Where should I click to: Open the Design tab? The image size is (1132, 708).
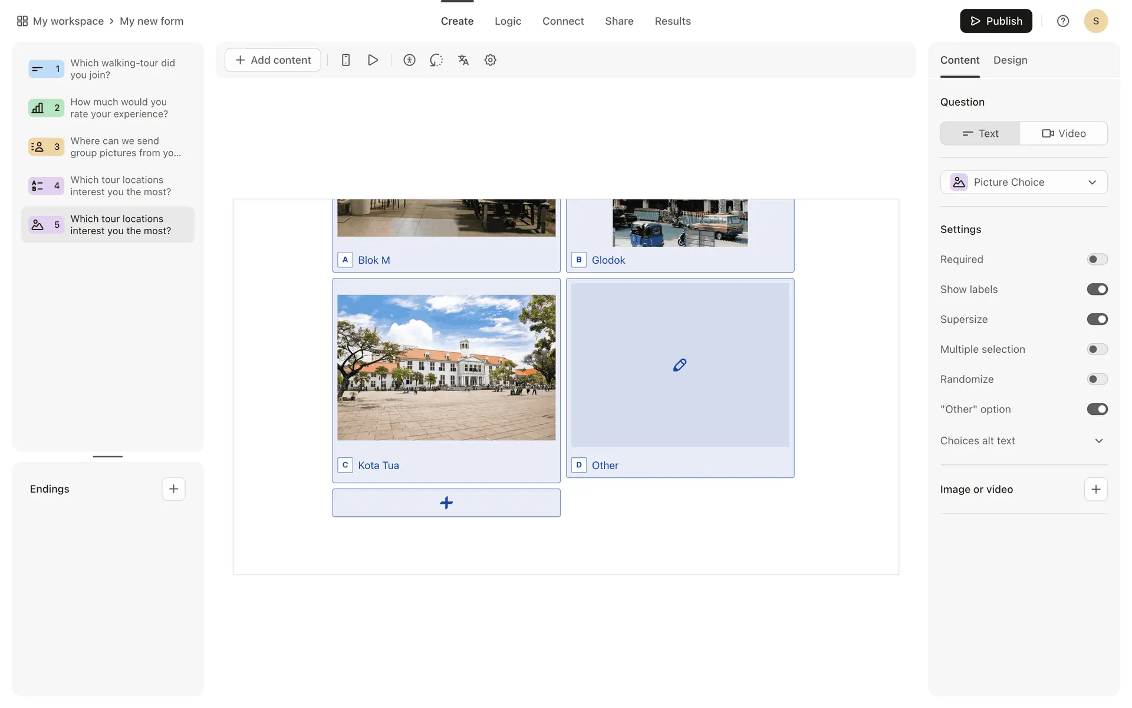pyautogui.click(x=1010, y=60)
